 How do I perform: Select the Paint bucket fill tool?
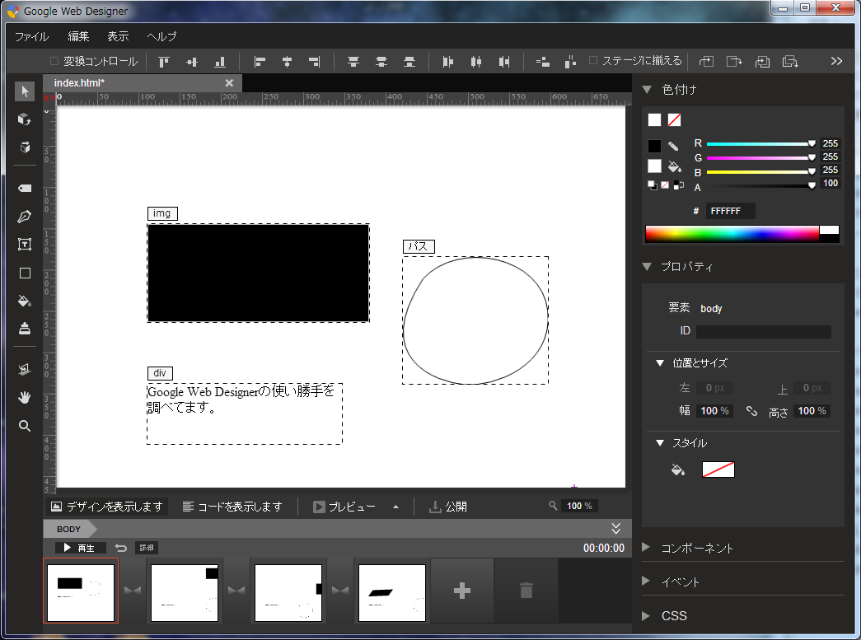pos(25,301)
